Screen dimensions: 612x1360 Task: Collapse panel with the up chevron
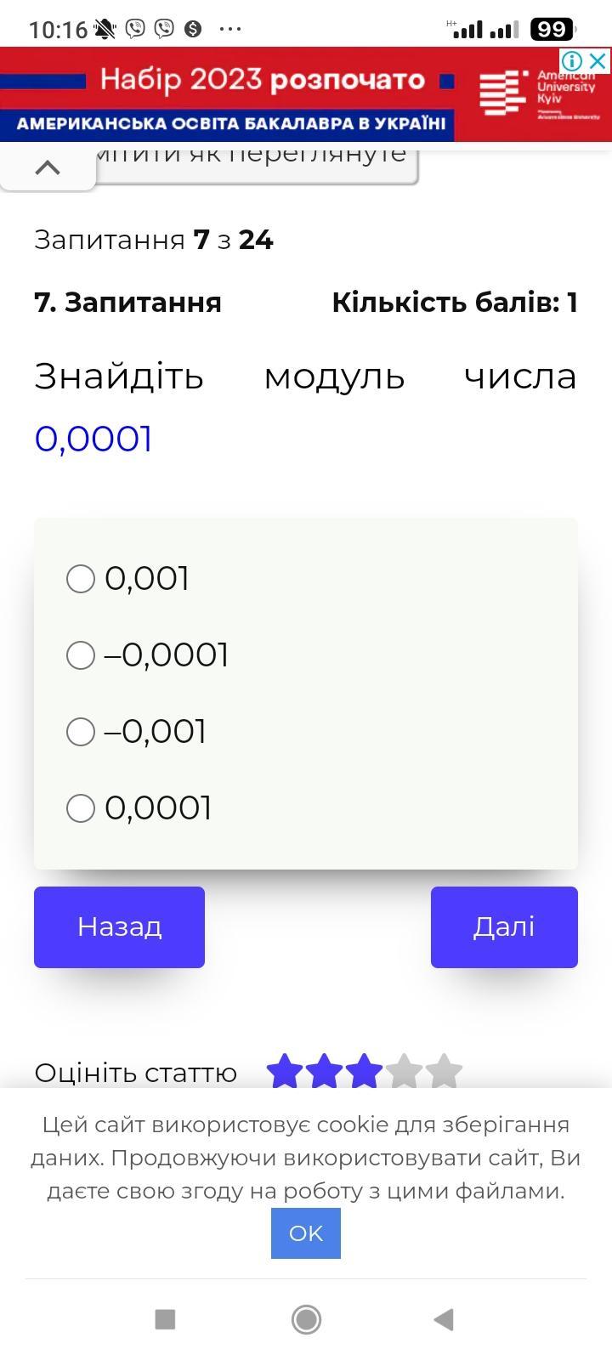coord(48,167)
